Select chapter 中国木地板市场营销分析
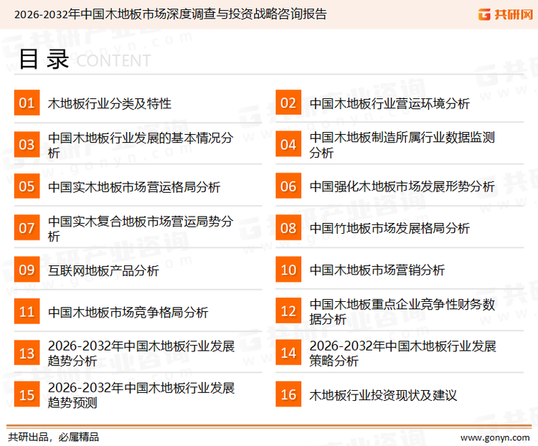Screen dimensions: 538x446 (x=377, y=270)
